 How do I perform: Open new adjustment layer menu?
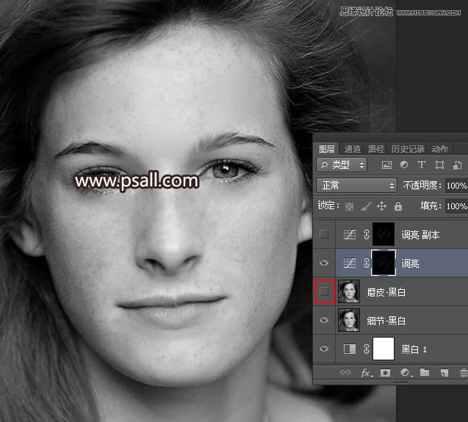pyautogui.click(x=405, y=374)
